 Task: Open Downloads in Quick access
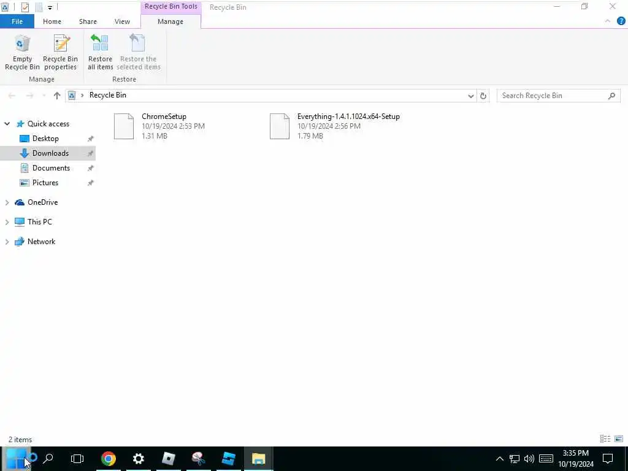tap(50, 153)
